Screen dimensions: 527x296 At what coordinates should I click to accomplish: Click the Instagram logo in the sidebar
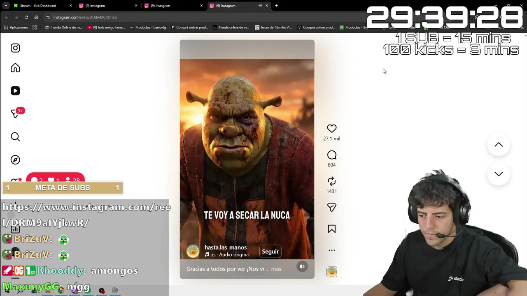point(15,48)
